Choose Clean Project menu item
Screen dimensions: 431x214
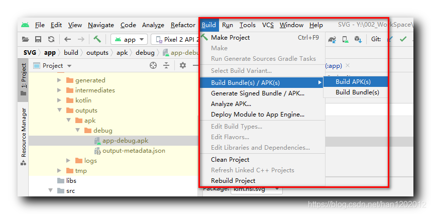[262, 160]
